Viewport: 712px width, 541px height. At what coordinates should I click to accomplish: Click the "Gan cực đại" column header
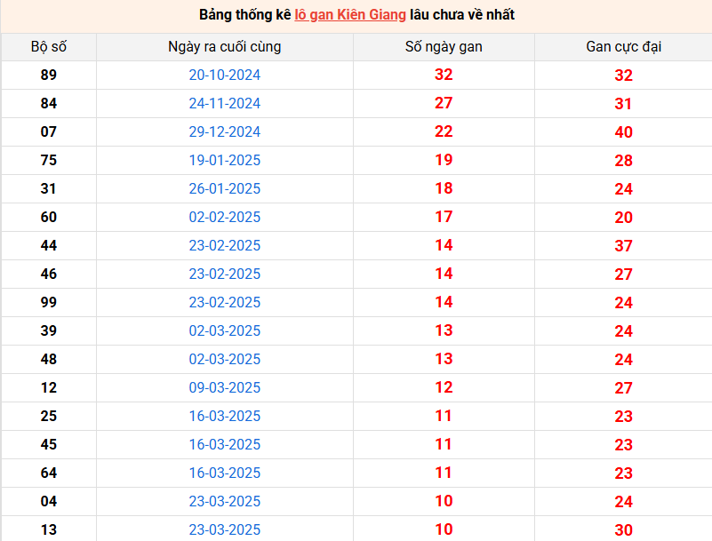pos(623,47)
